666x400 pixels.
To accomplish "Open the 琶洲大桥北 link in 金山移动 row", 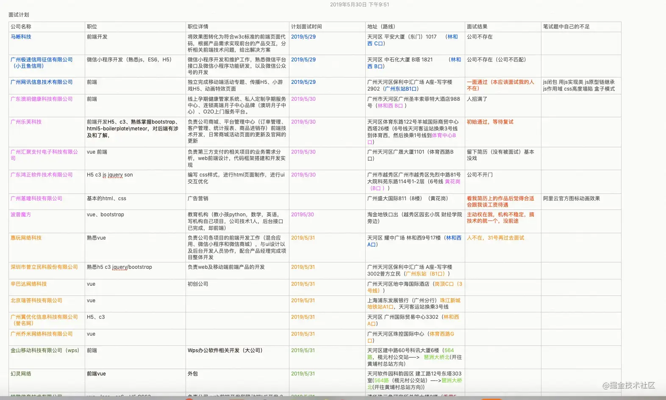I will pyautogui.click(x=437, y=357).
